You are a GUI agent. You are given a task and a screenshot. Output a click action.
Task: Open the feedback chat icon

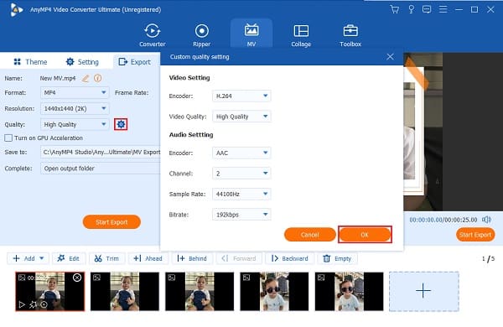427,9
